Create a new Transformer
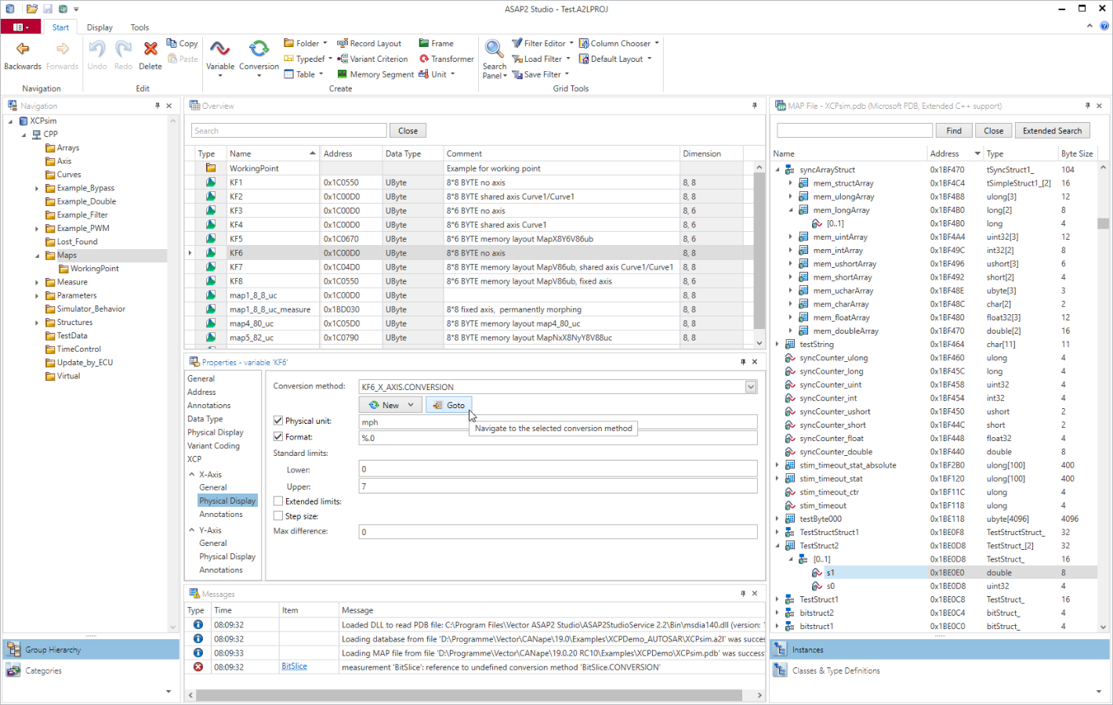Image resolution: width=1113 pixels, height=705 pixels. coord(447,59)
